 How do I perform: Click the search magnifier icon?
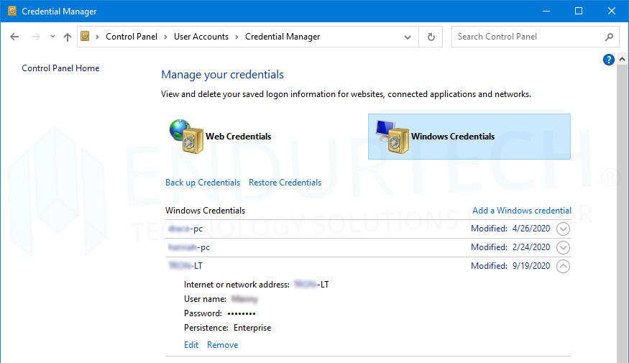(609, 37)
